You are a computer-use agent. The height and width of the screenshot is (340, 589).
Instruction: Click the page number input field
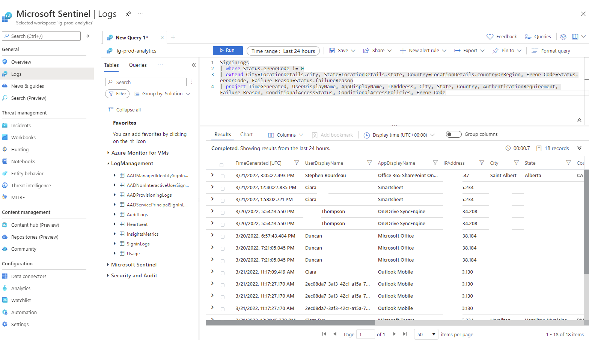pos(365,334)
